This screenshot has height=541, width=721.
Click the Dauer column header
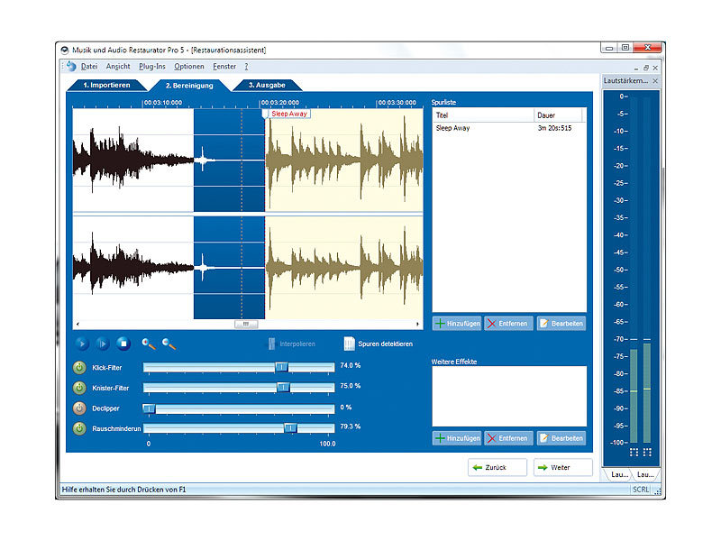(559, 115)
